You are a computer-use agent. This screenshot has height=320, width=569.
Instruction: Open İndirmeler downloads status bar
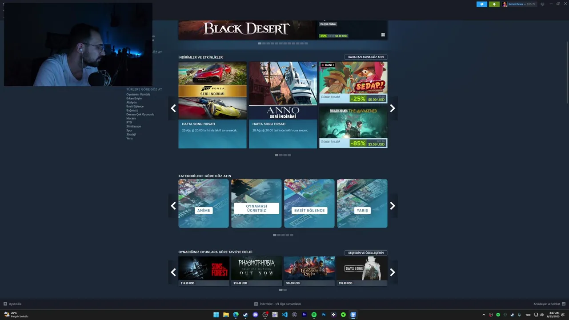pos(277,304)
